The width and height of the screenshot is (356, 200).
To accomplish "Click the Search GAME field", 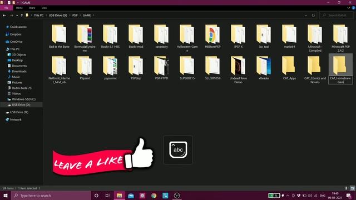I will pos(337,16).
